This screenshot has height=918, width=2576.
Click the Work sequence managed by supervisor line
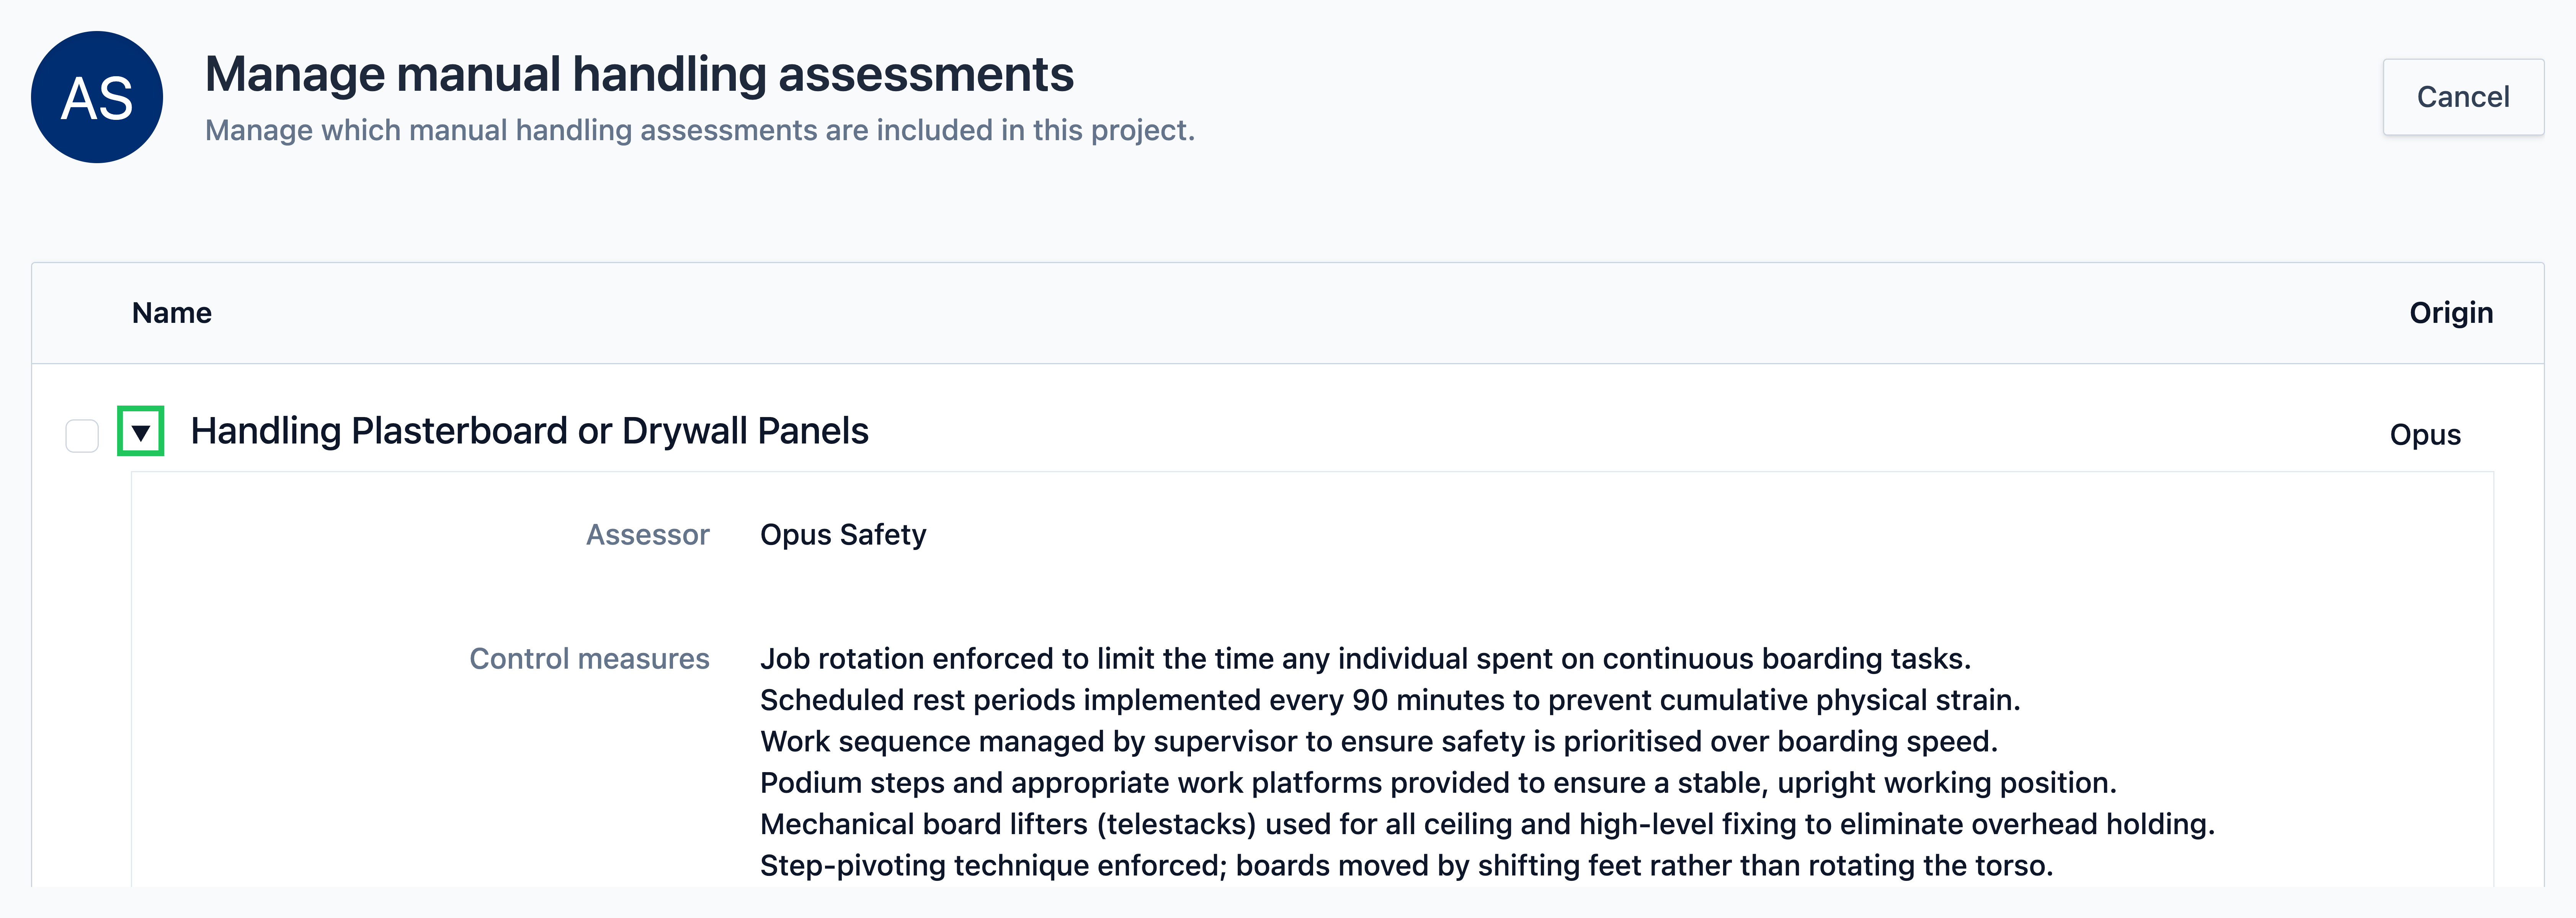click(1379, 741)
